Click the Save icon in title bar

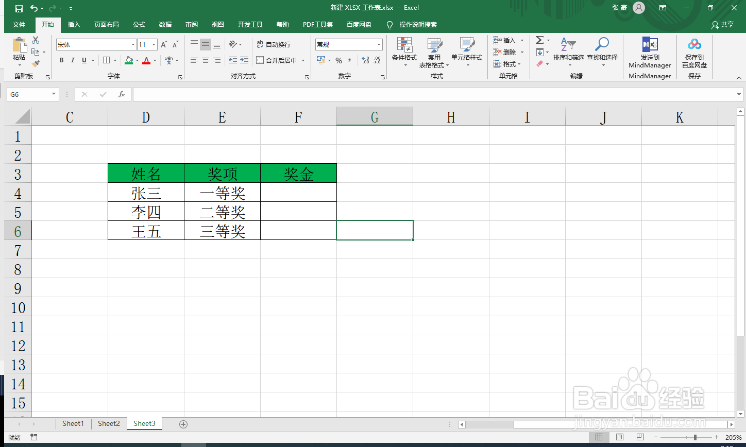point(19,8)
